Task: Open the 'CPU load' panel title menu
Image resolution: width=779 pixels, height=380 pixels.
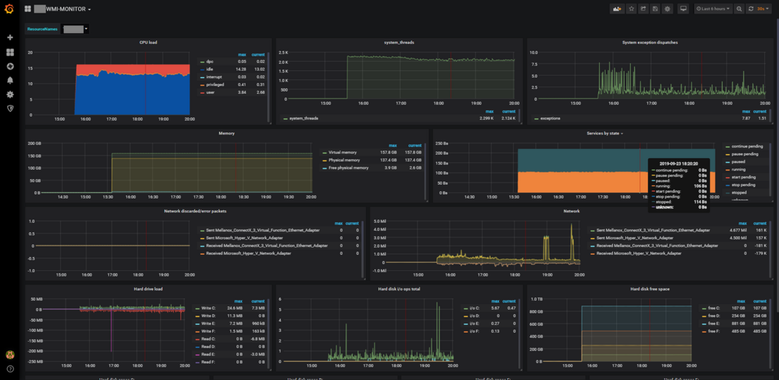Action: tap(148, 42)
